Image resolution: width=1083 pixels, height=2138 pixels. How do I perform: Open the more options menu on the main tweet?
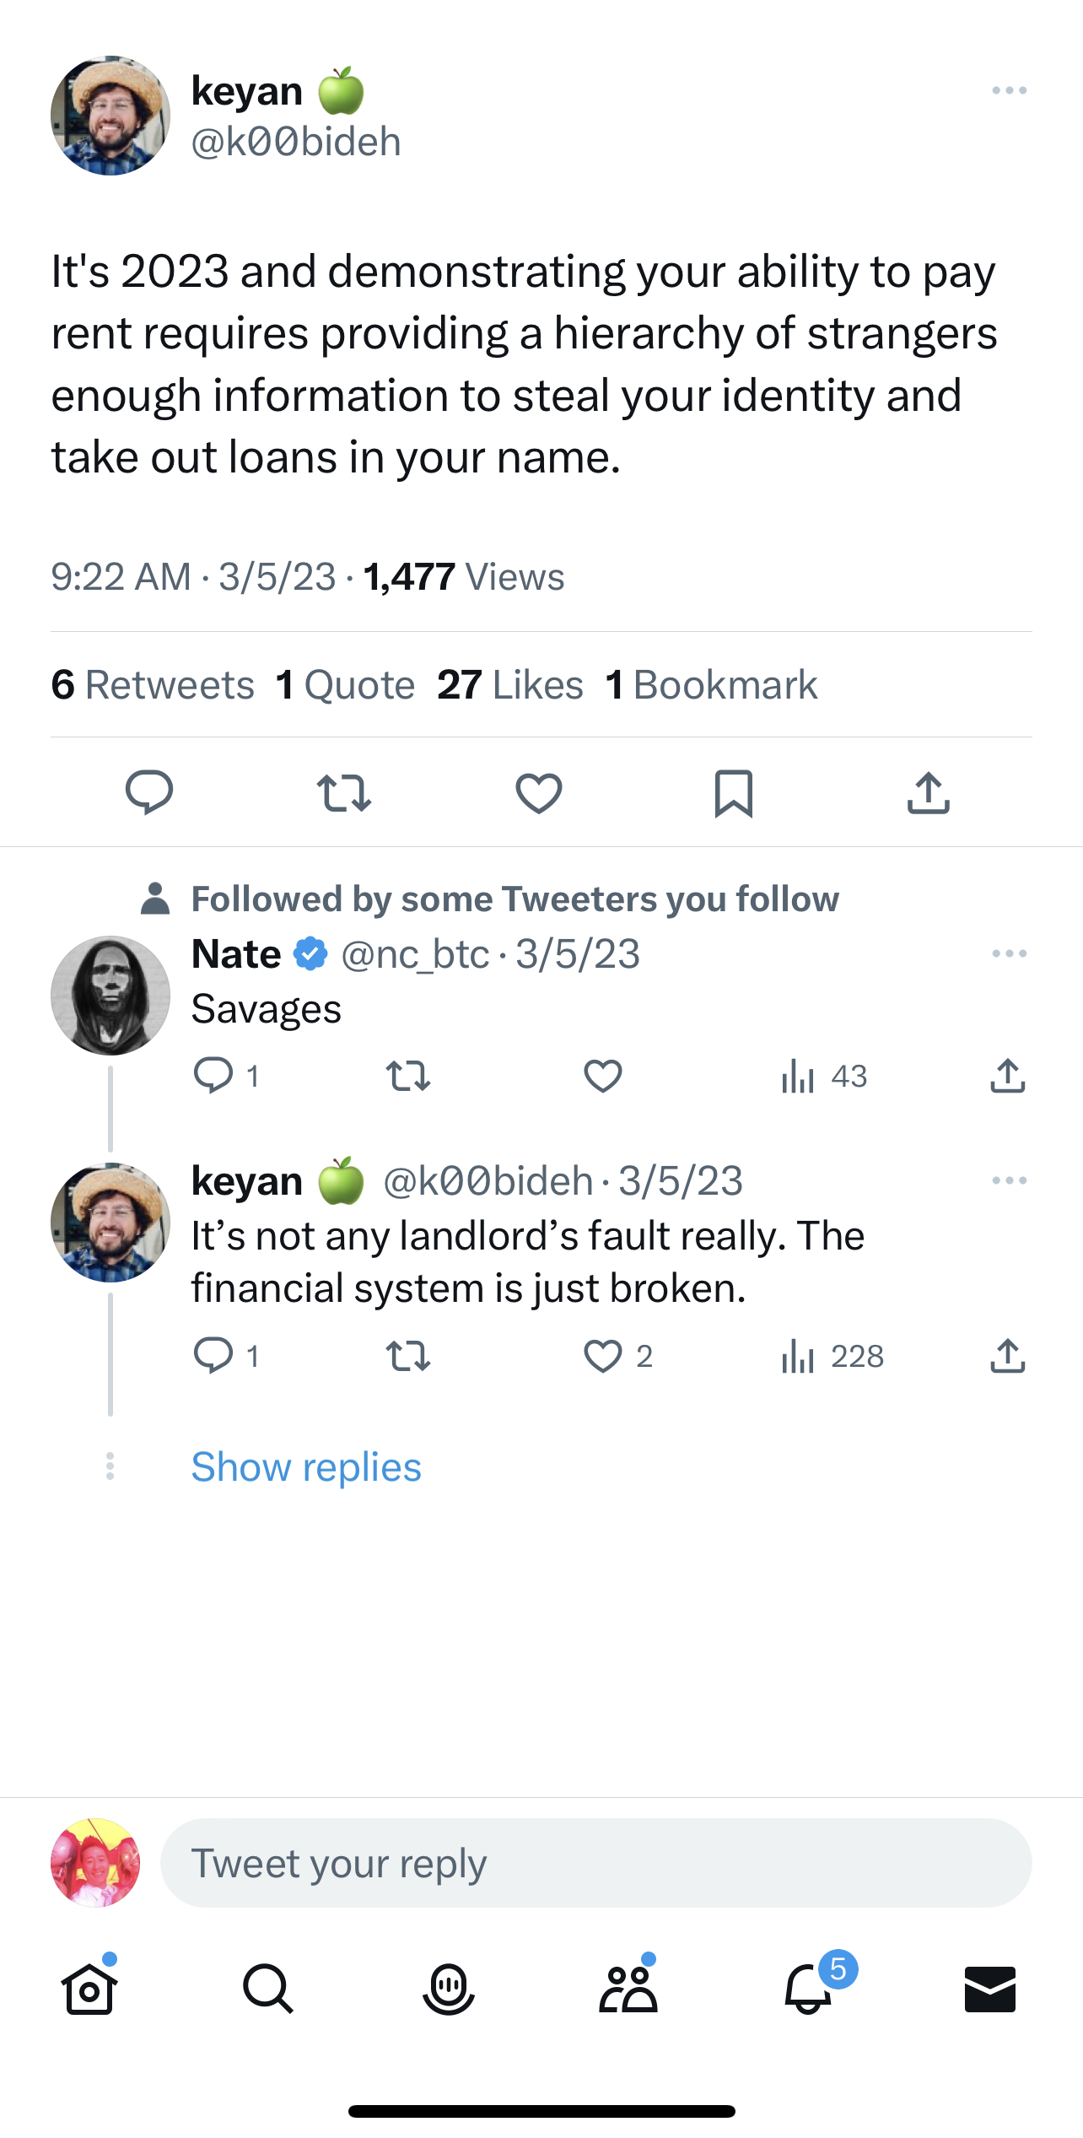tap(1010, 89)
